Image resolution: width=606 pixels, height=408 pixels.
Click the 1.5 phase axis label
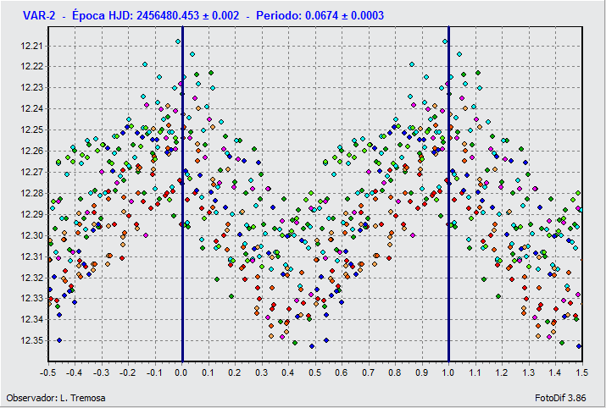[582, 373]
